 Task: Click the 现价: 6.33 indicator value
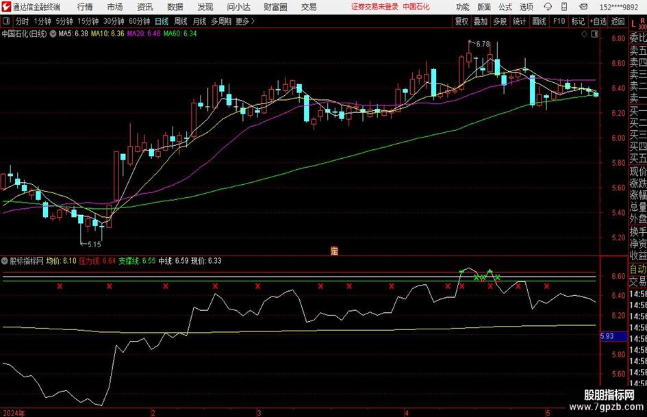click(206, 261)
